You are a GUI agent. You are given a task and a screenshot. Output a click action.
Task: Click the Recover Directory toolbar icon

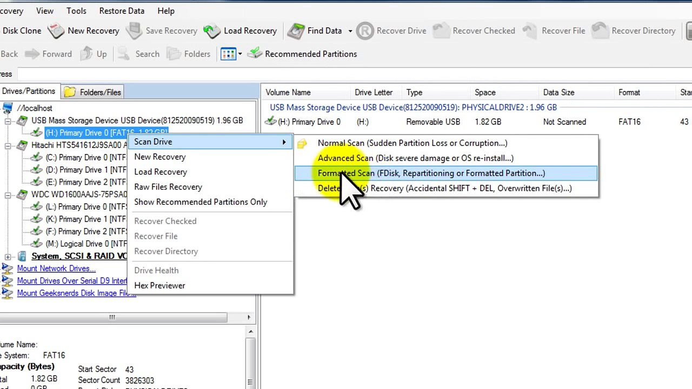pos(600,31)
